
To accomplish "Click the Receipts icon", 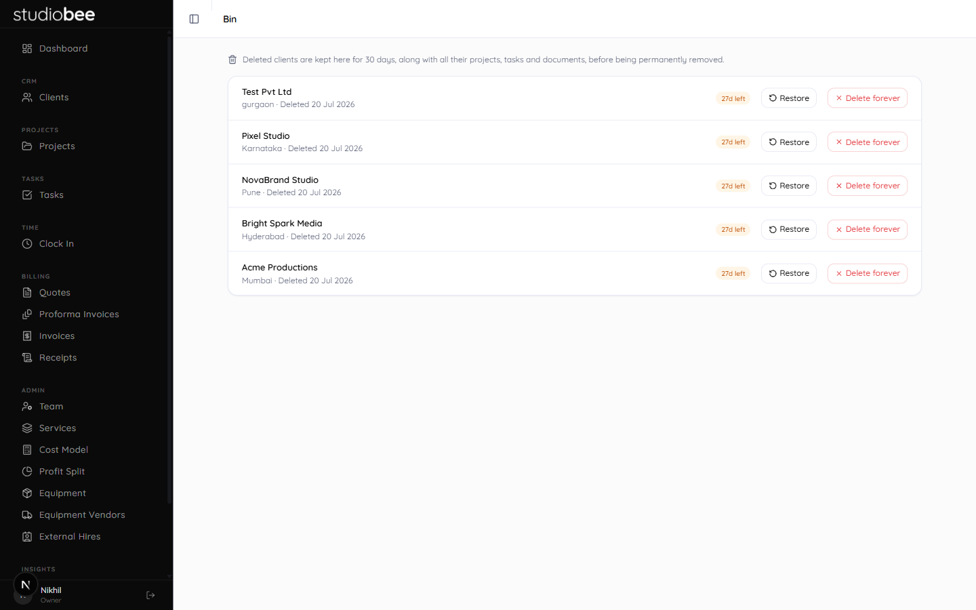I will coord(27,358).
